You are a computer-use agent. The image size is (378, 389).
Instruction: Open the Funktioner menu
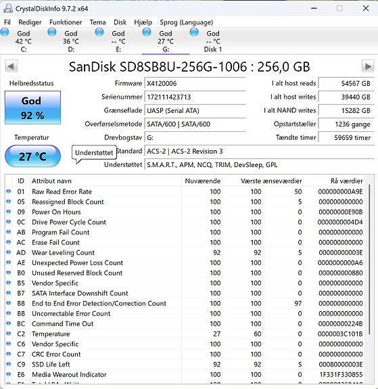66,22
